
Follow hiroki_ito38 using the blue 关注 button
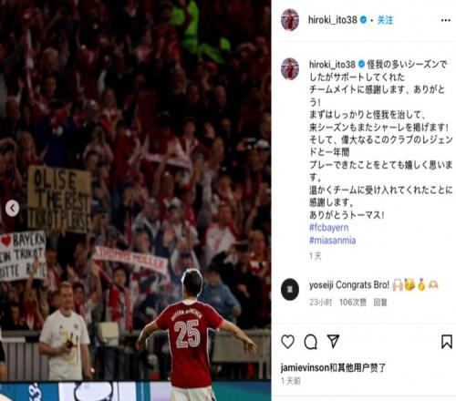[385, 20]
